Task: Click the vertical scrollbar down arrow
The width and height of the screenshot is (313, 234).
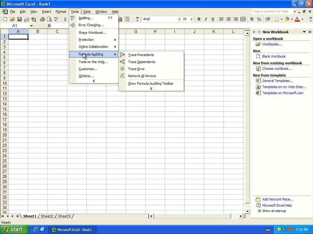Action: click(x=247, y=211)
